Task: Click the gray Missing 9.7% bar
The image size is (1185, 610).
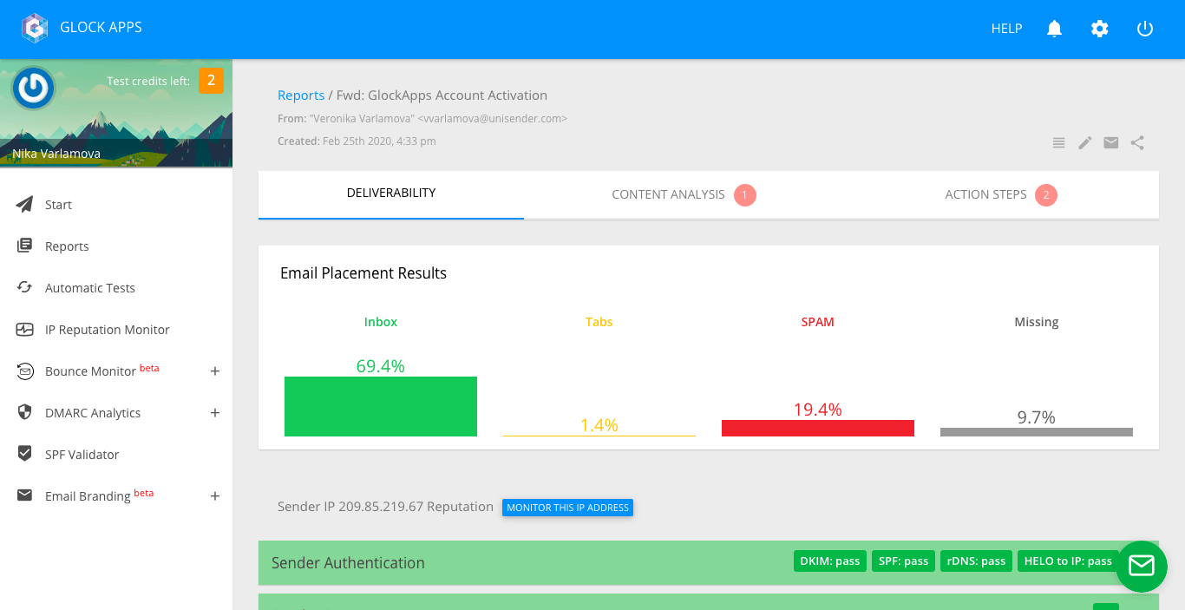Action: pos(1037,432)
